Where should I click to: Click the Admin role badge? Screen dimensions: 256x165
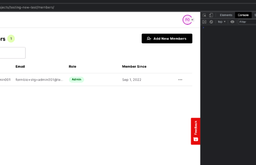(x=76, y=79)
